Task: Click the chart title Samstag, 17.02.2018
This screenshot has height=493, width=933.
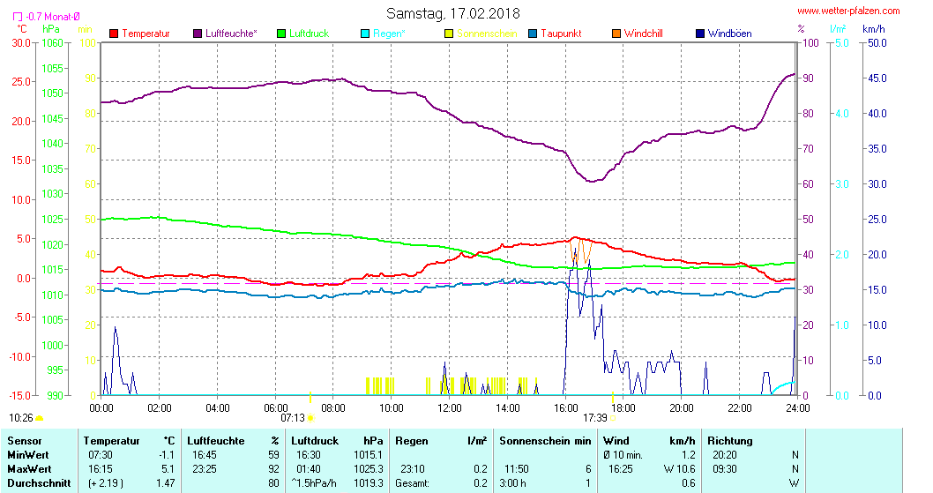Action: (452, 13)
